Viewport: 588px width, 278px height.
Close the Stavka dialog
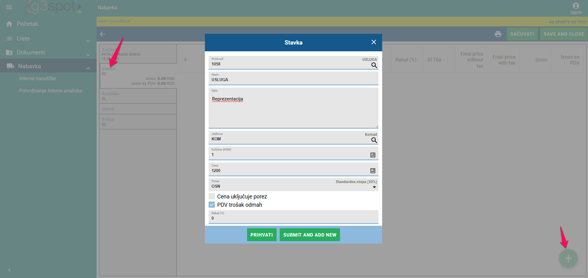(x=374, y=42)
